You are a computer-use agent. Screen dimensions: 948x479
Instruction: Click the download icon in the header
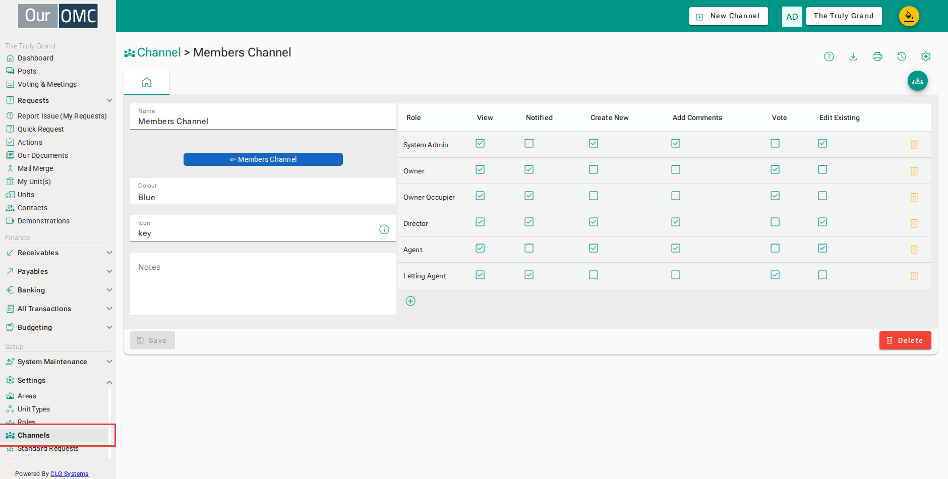pos(853,56)
